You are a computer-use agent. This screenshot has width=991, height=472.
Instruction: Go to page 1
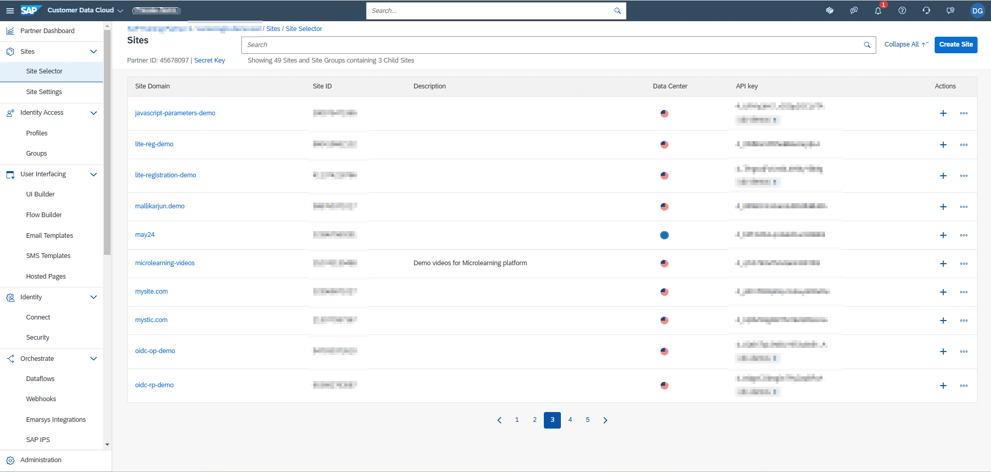coord(517,420)
